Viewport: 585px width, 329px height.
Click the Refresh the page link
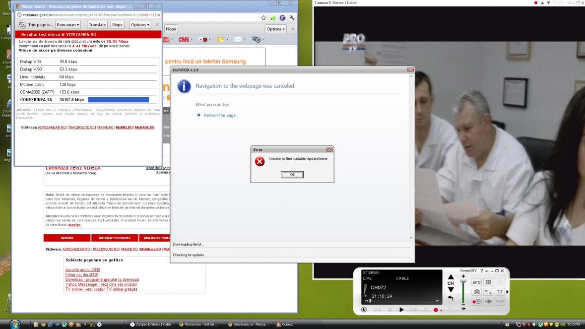click(220, 115)
